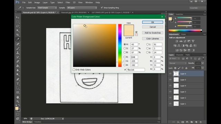This screenshot has height=124, width=221.
Task: Select the R red radio button
Action: [125, 57]
